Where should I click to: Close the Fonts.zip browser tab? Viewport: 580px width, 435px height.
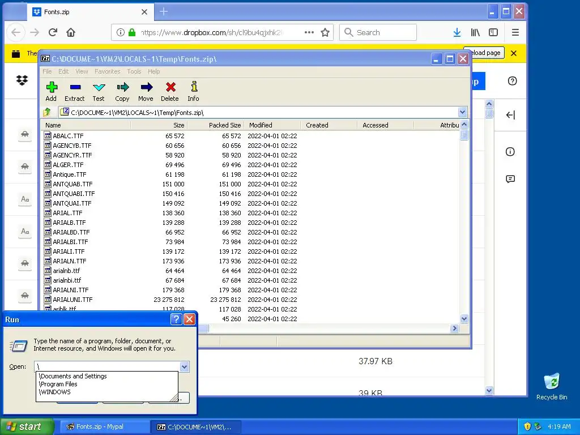(144, 12)
